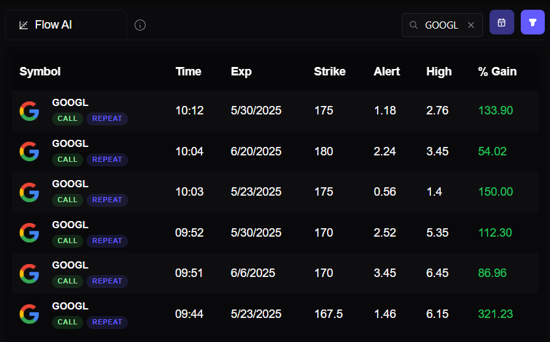The width and height of the screenshot is (550, 342).
Task: Click CALL badge in 09:44 row
Action: coord(68,322)
